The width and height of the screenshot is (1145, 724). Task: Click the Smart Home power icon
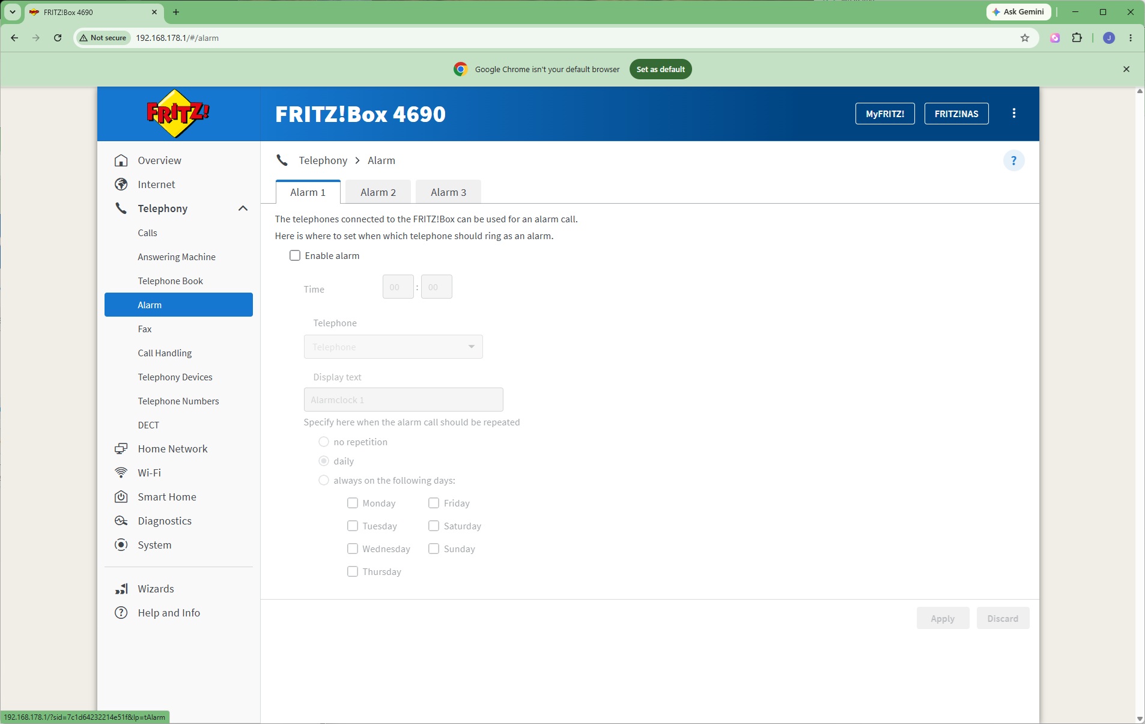121,497
